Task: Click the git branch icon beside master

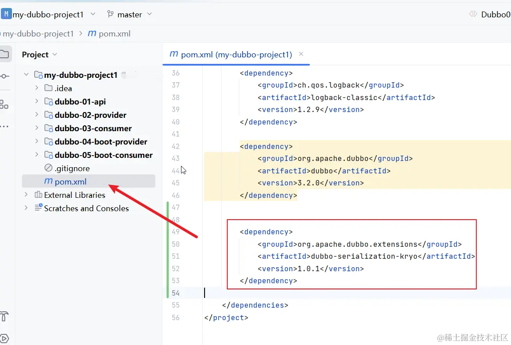Action: pyautogui.click(x=110, y=14)
